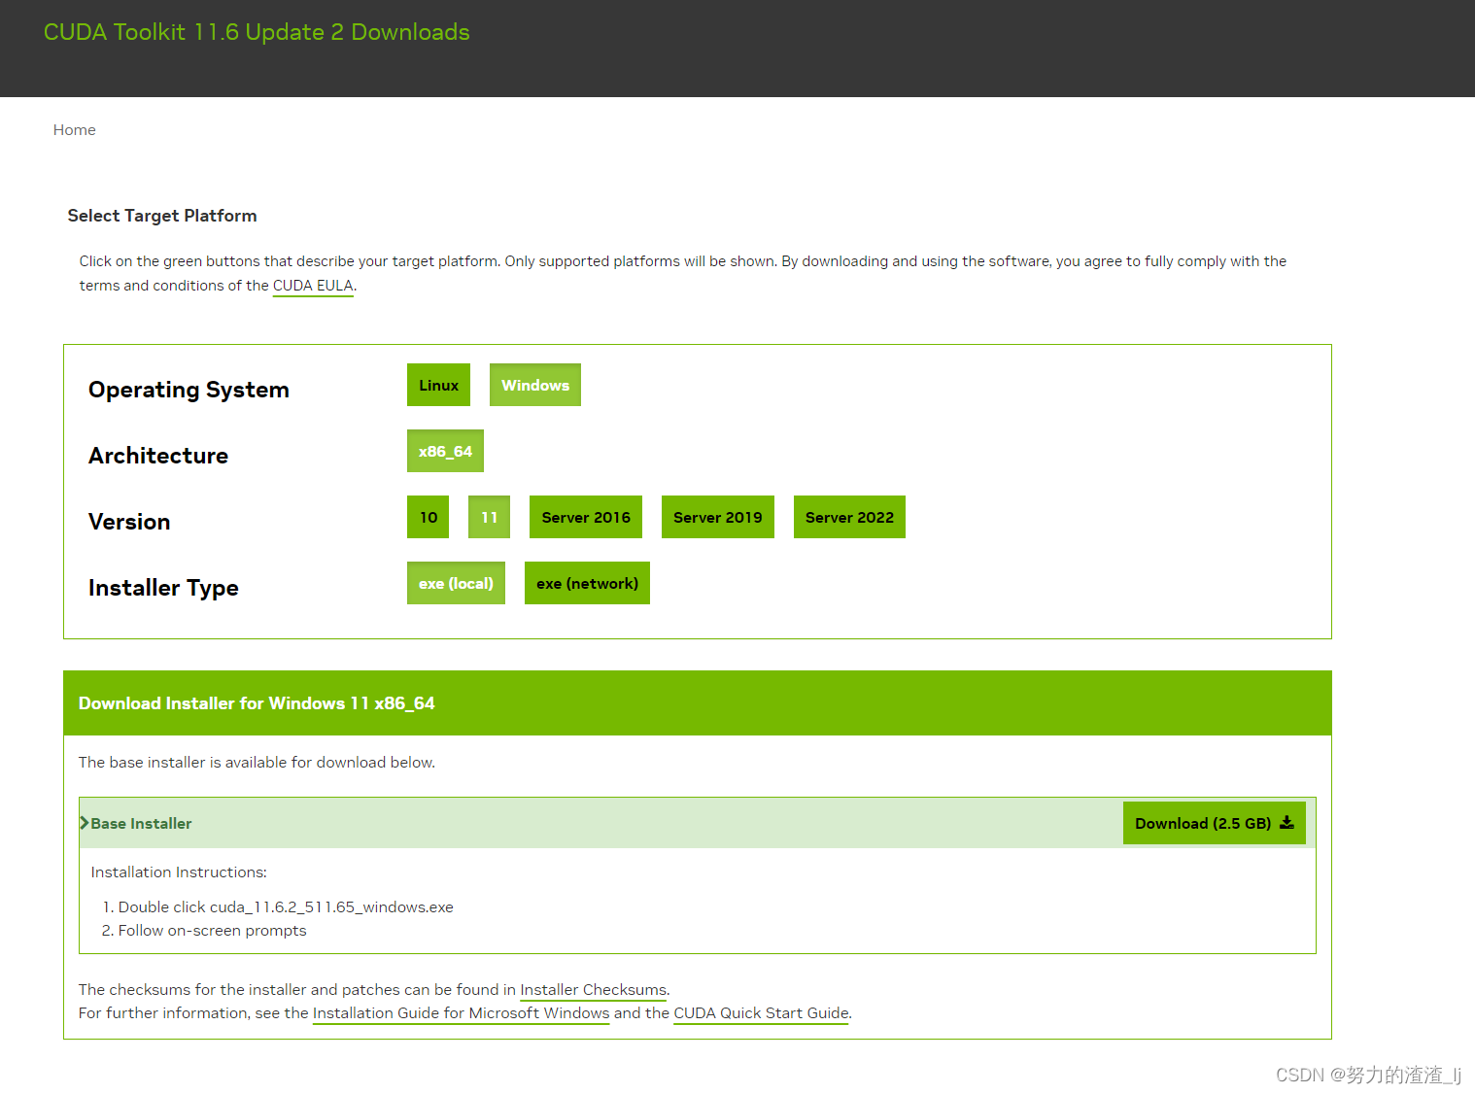This screenshot has width=1475, height=1094.
Task: Click the Installation Instructions label
Action: click(x=179, y=872)
